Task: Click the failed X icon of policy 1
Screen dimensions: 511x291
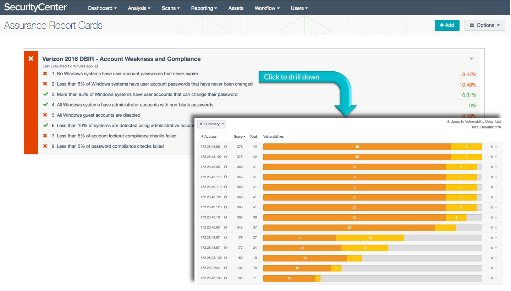Action: pos(45,74)
